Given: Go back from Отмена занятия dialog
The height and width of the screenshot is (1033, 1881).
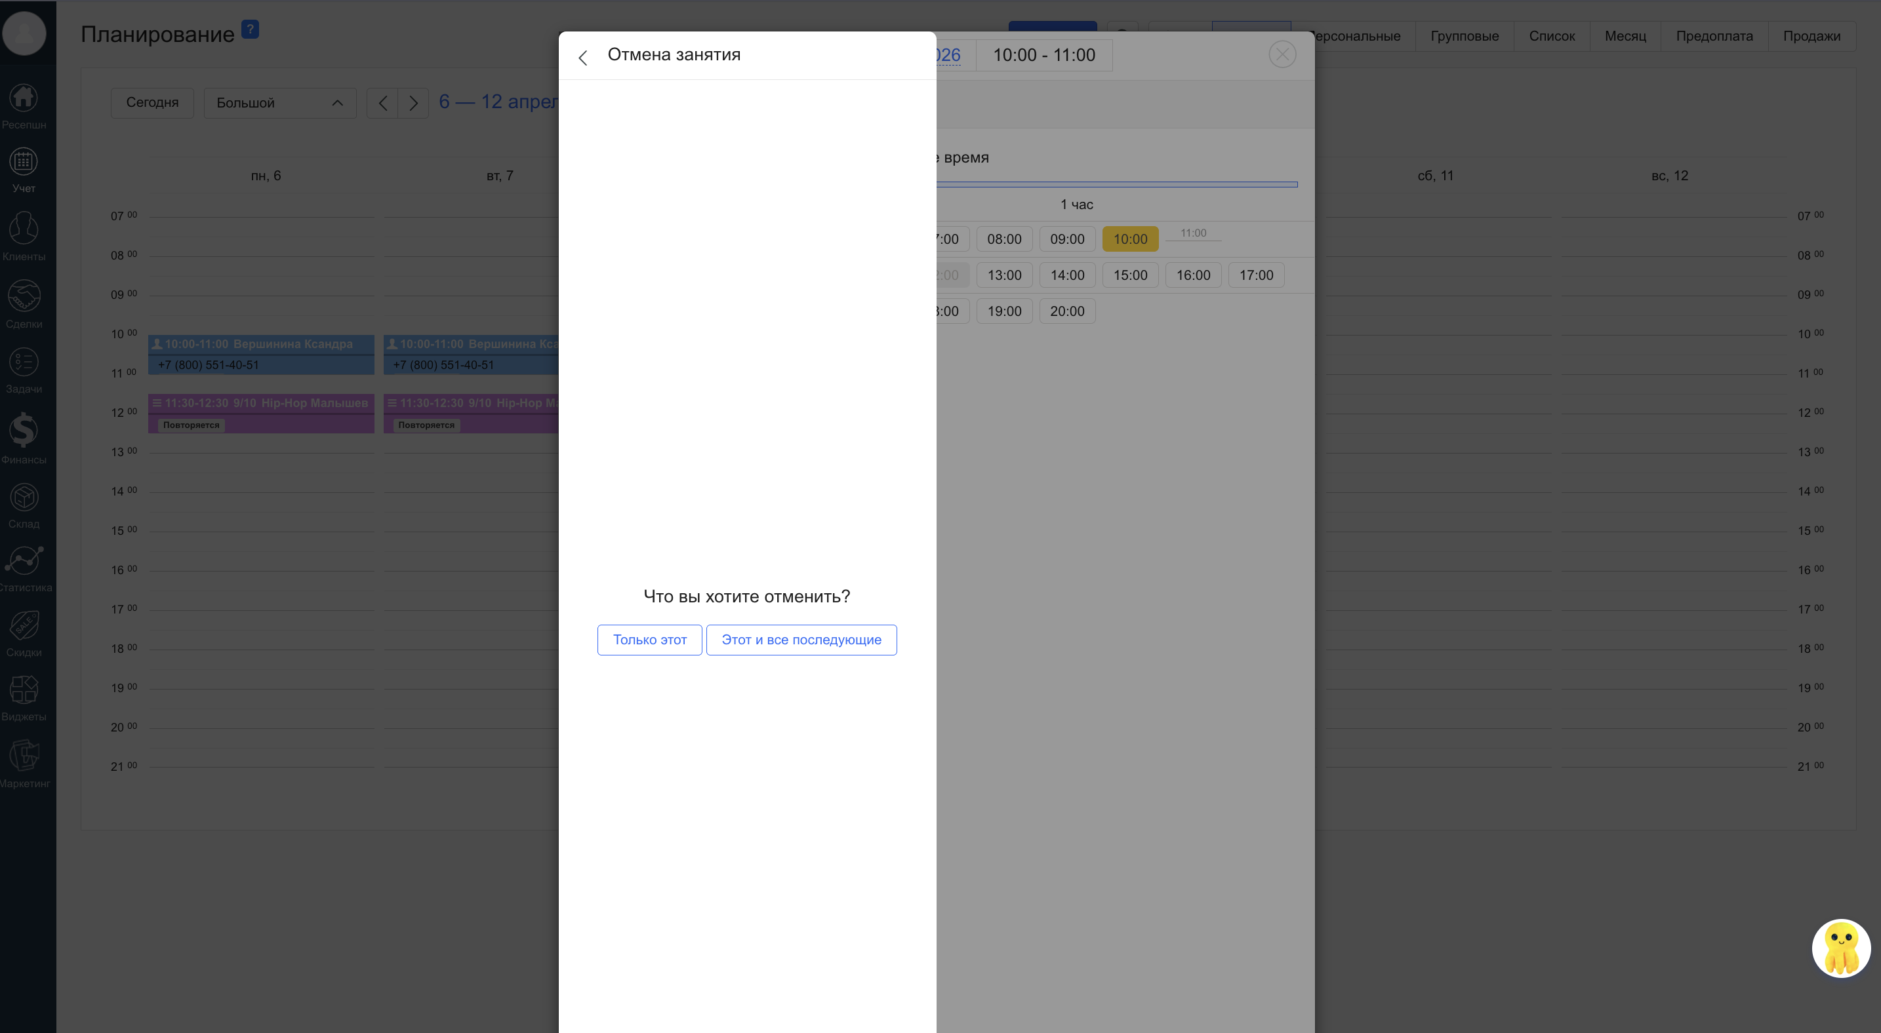Looking at the screenshot, I should (x=582, y=58).
